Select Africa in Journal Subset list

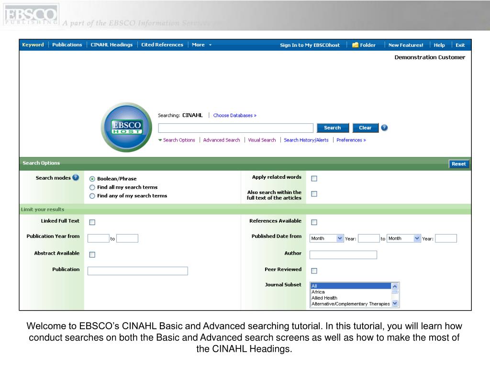point(351,292)
